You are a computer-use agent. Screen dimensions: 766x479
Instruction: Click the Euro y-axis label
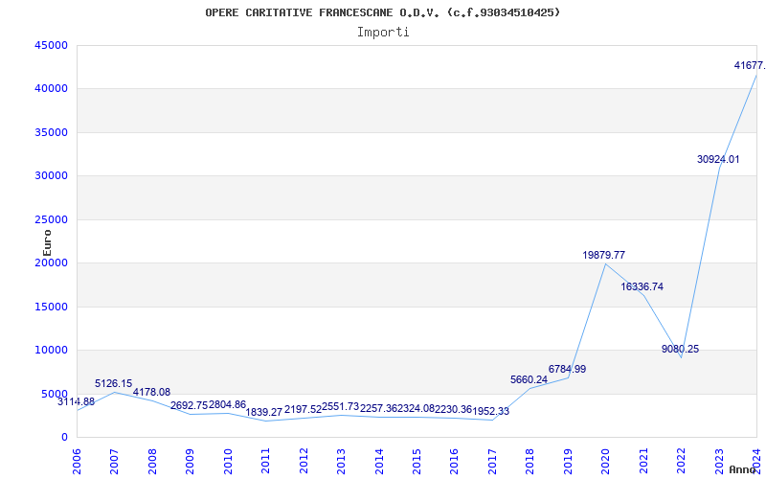coord(47,243)
